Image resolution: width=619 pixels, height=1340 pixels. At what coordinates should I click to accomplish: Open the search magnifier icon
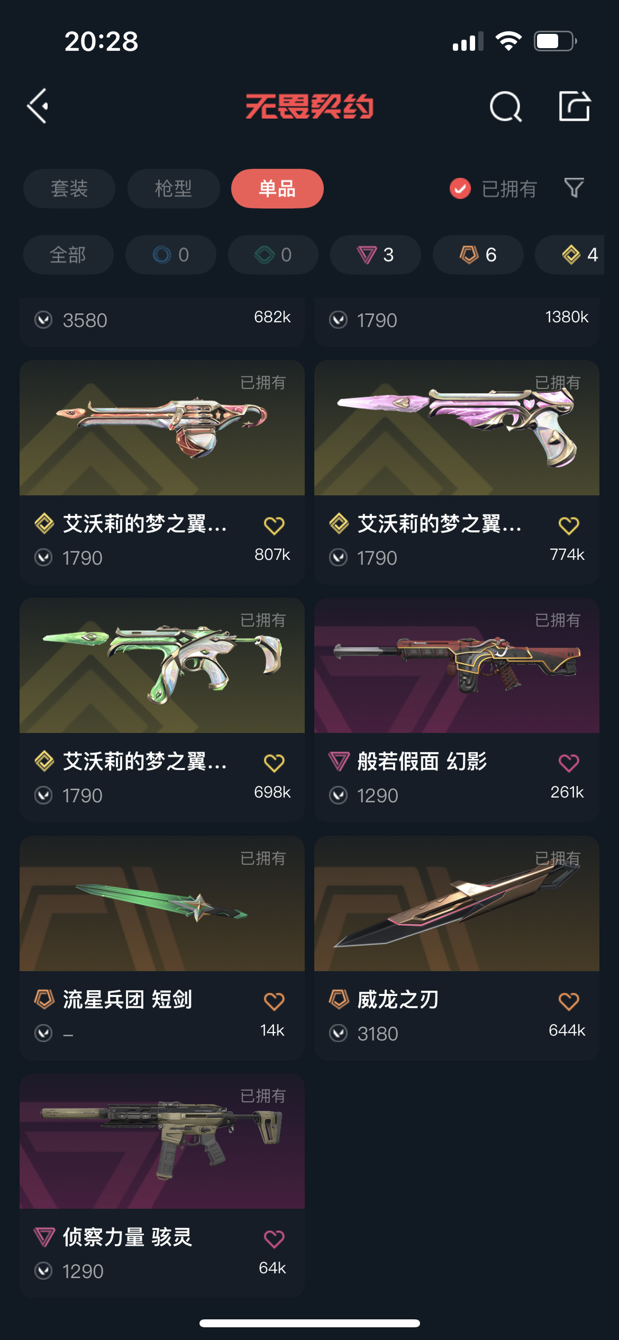click(506, 106)
